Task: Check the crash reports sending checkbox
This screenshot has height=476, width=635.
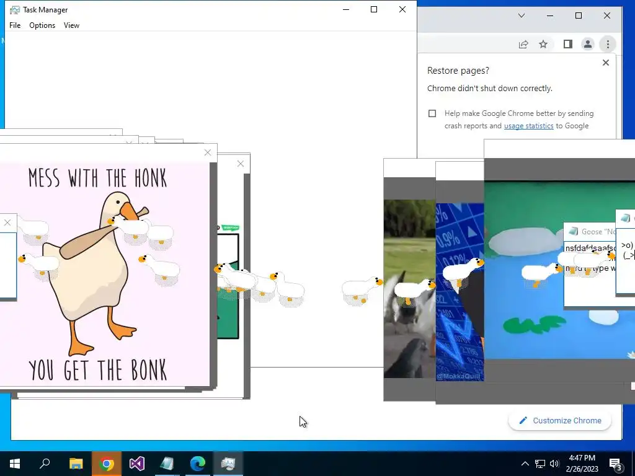Action: (x=432, y=113)
